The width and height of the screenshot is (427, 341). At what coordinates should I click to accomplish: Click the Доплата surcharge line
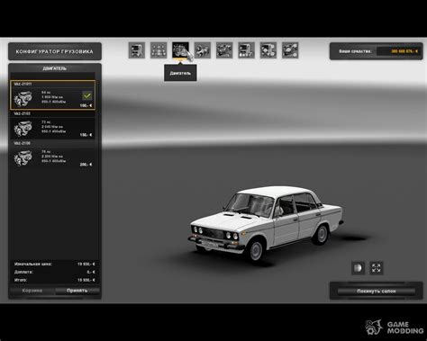click(54, 272)
